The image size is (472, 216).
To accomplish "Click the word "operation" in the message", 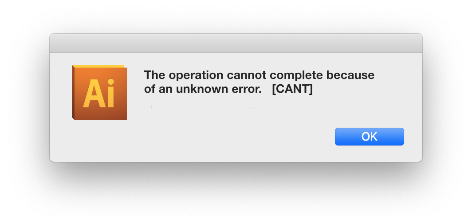I will [x=196, y=76].
